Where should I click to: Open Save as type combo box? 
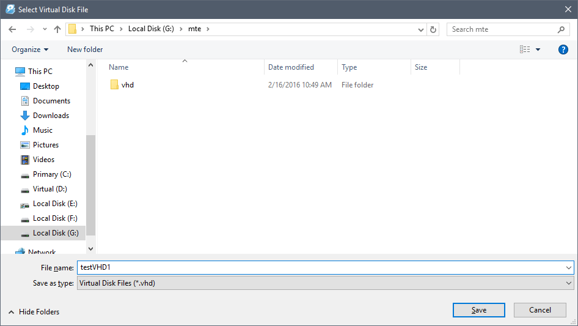[325, 283]
